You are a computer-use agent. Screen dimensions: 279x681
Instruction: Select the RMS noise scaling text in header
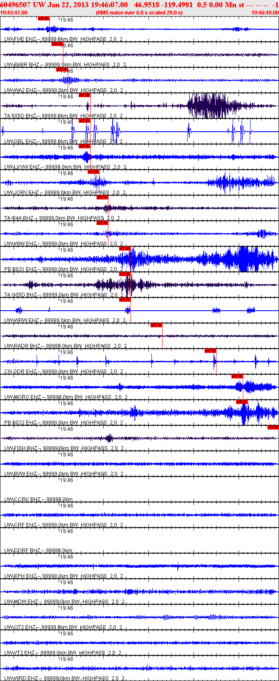[x=139, y=13]
